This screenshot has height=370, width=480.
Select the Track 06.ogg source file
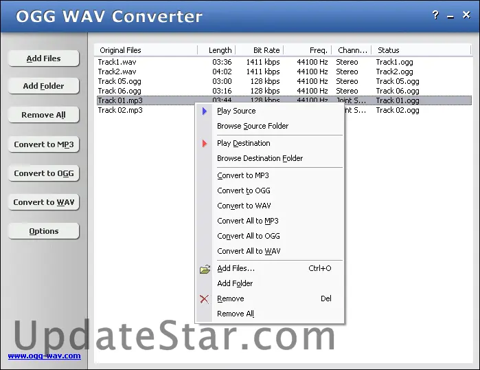[119, 91]
